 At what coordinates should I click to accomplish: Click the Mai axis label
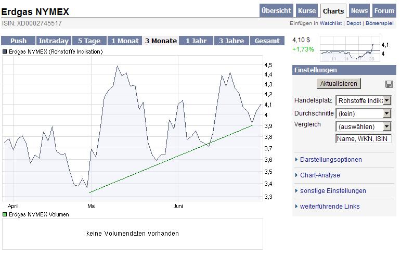[92, 206]
